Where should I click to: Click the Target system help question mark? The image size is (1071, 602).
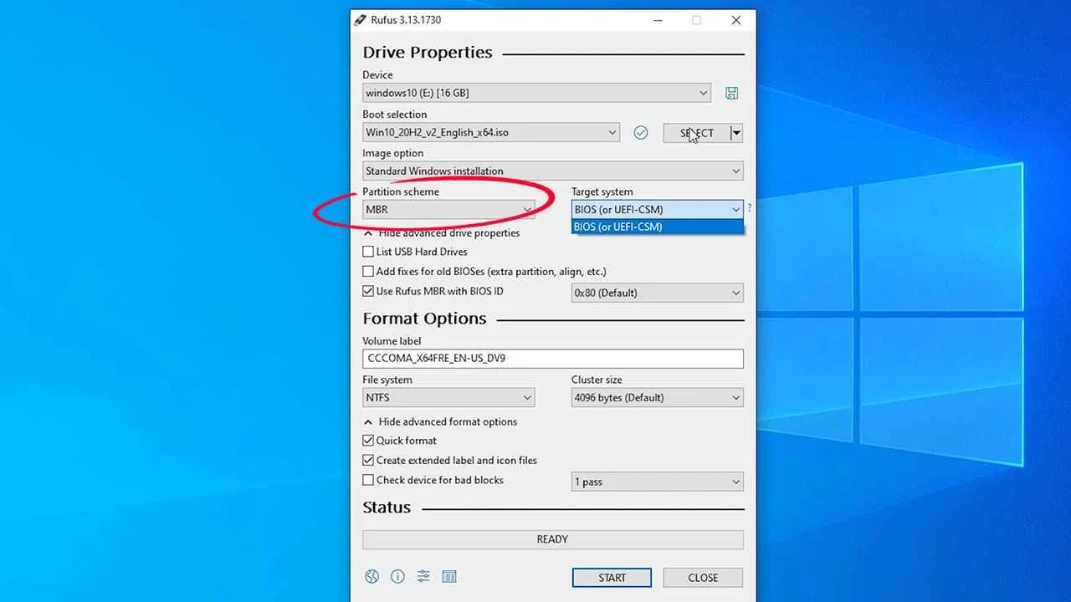tap(749, 208)
